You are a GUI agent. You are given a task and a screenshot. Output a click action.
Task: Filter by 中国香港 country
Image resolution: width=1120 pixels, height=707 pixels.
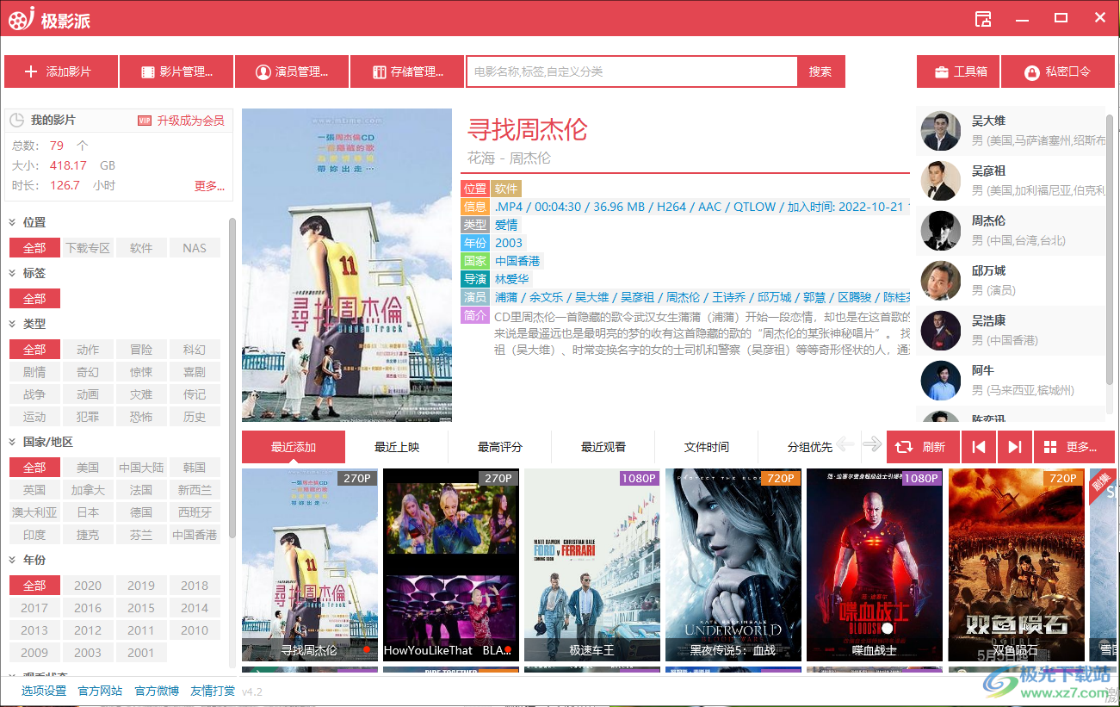[195, 535]
